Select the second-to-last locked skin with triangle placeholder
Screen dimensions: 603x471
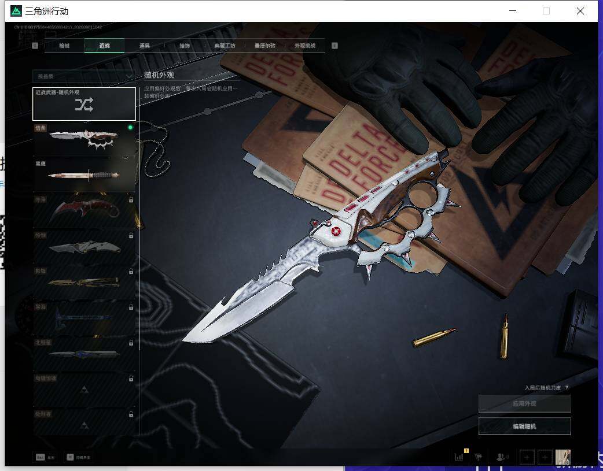coord(84,389)
